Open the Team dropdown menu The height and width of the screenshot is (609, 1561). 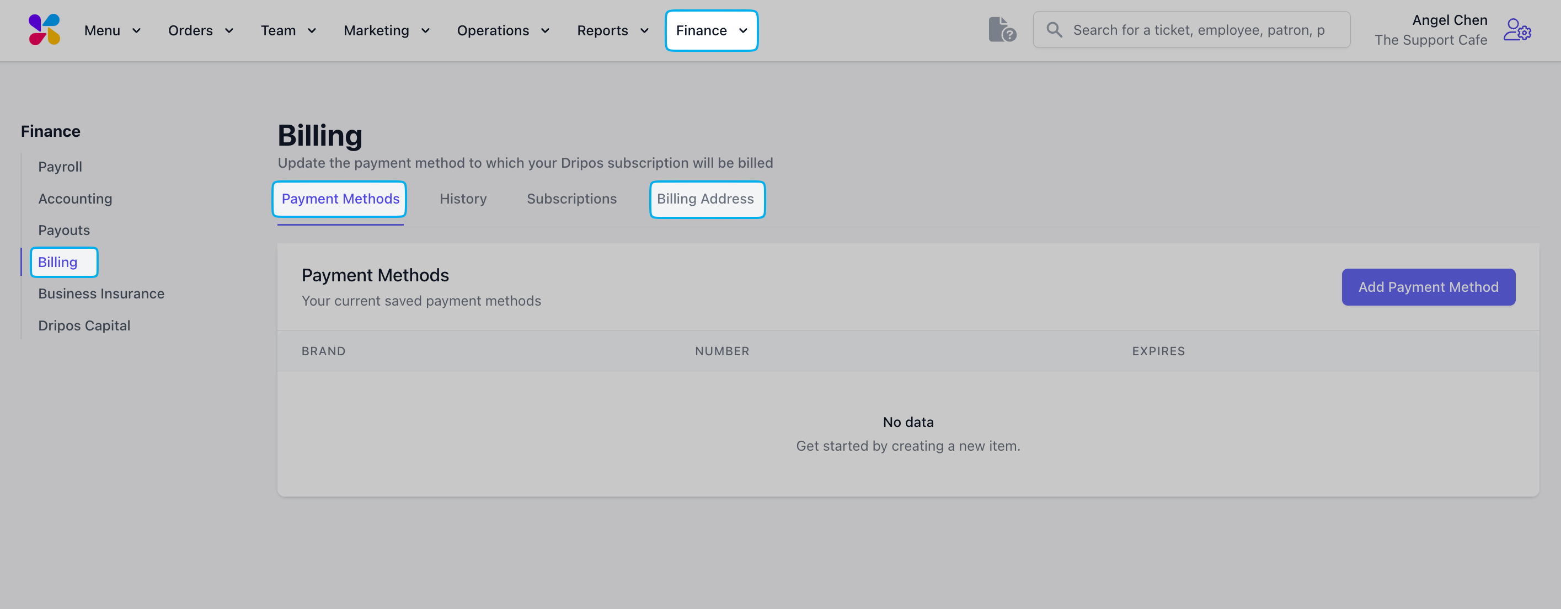point(288,30)
